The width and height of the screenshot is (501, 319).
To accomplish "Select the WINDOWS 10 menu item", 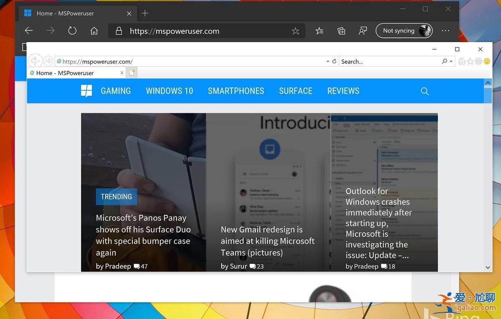I will point(170,91).
